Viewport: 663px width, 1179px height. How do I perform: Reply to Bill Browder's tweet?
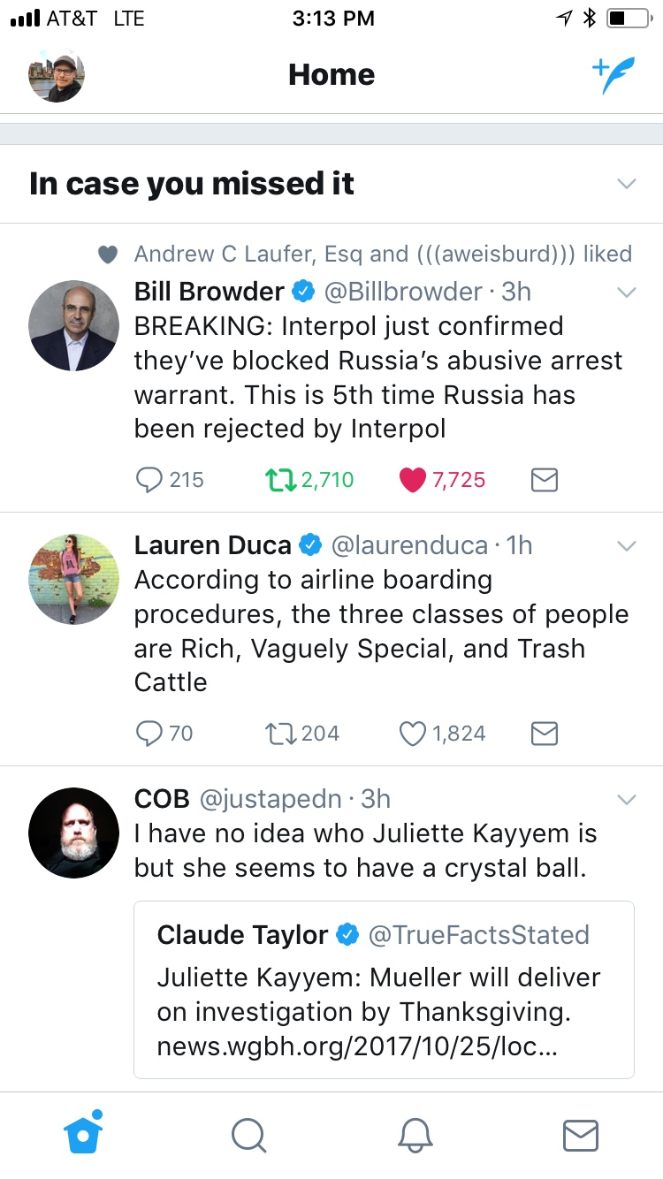pyautogui.click(x=148, y=480)
